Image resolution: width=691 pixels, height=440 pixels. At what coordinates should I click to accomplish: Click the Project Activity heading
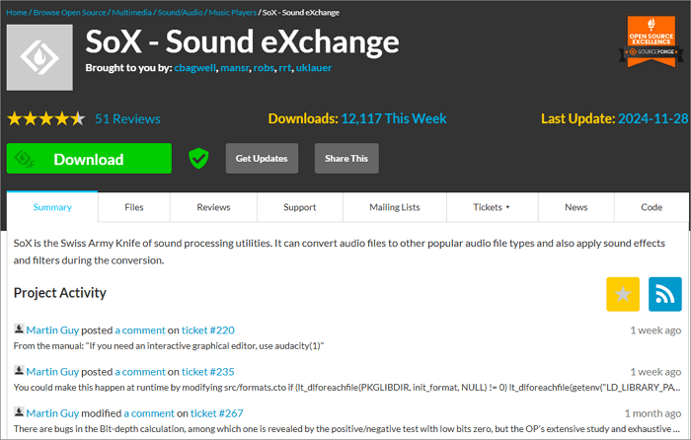point(60,293)
